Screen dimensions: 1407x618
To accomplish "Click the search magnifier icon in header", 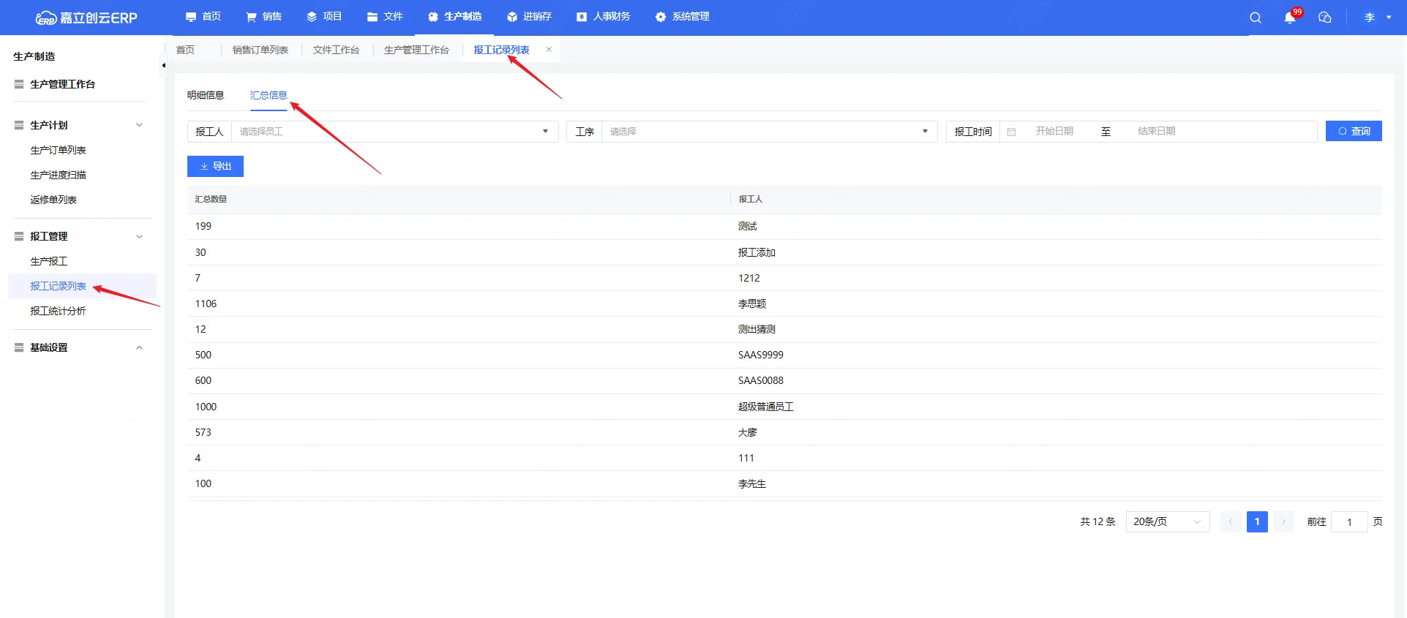I will click(1255, 18).
